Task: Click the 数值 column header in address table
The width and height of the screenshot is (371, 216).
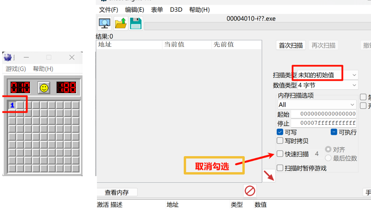Action: point(260,205)
